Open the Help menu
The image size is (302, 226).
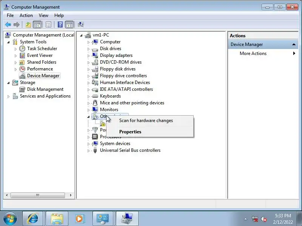[x=59, y=15]
